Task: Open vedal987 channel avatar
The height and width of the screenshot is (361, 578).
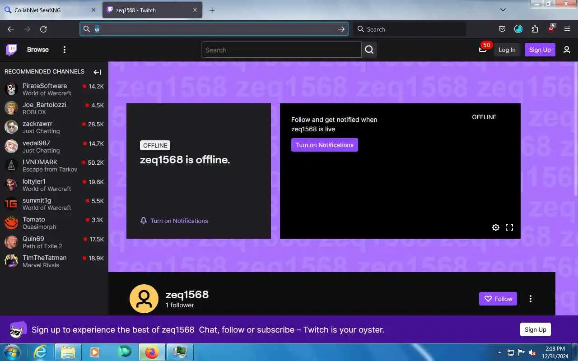Action: click(x=11, y=146)
